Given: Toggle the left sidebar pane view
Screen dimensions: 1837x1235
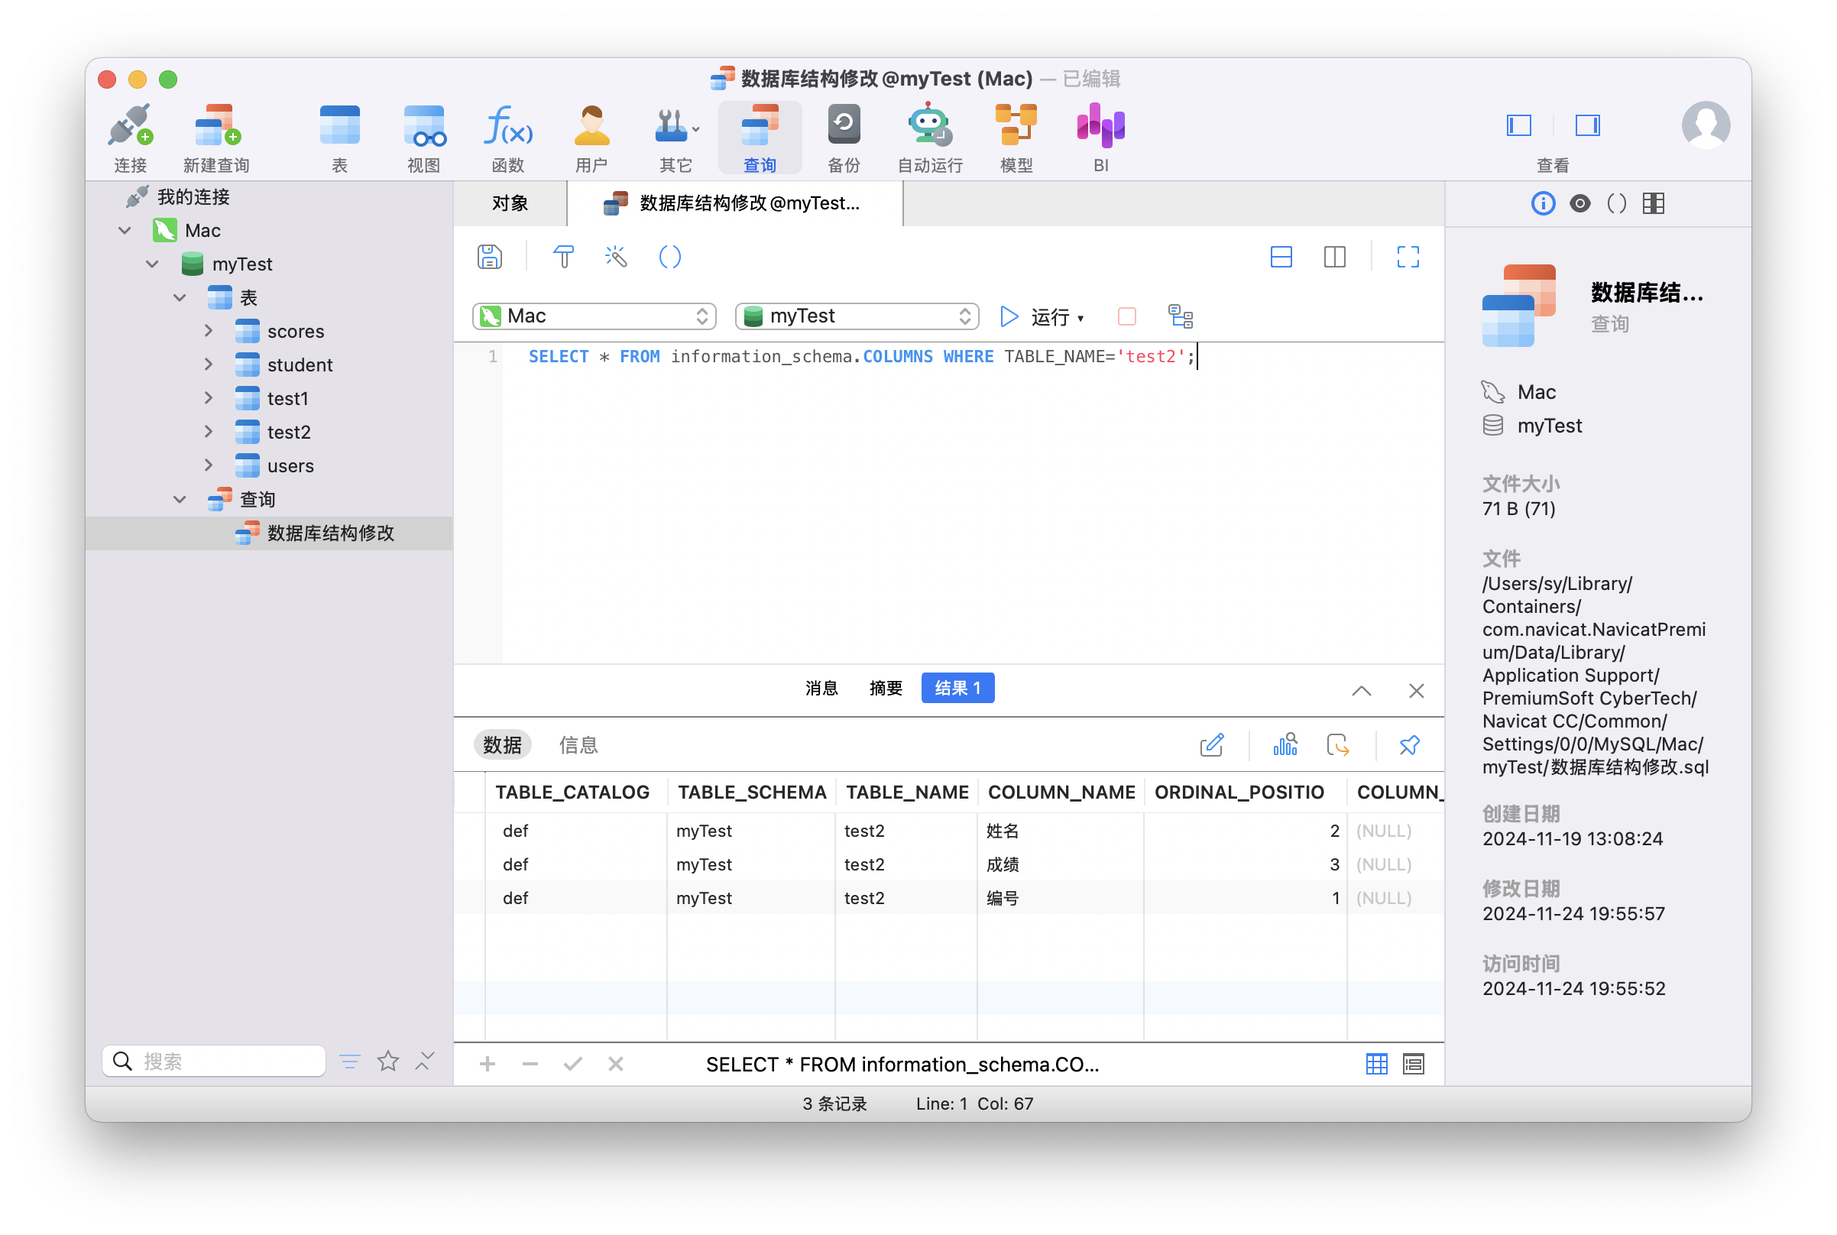Looking at the screenshot, I should click(x=1518, y=125).
